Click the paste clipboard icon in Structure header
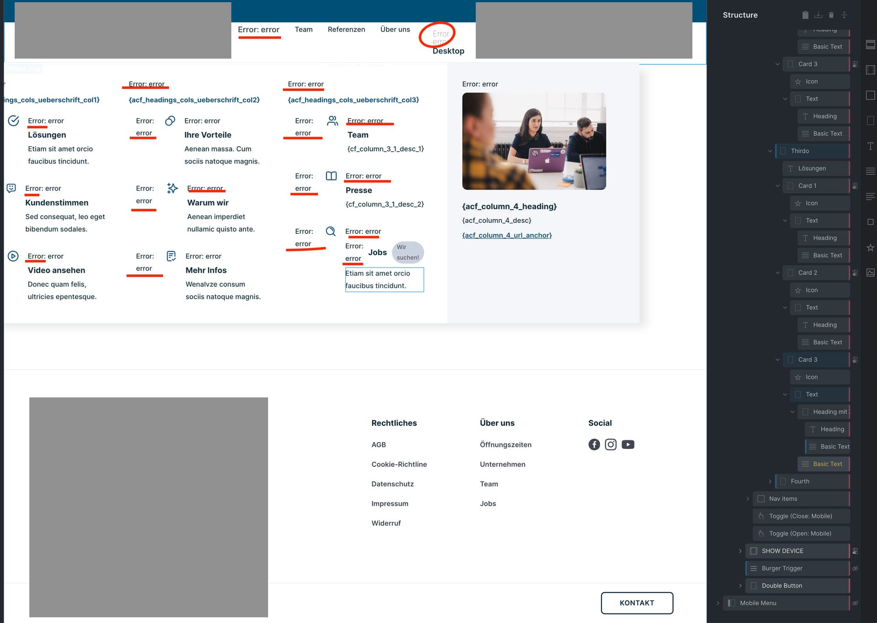 (805, 15)
